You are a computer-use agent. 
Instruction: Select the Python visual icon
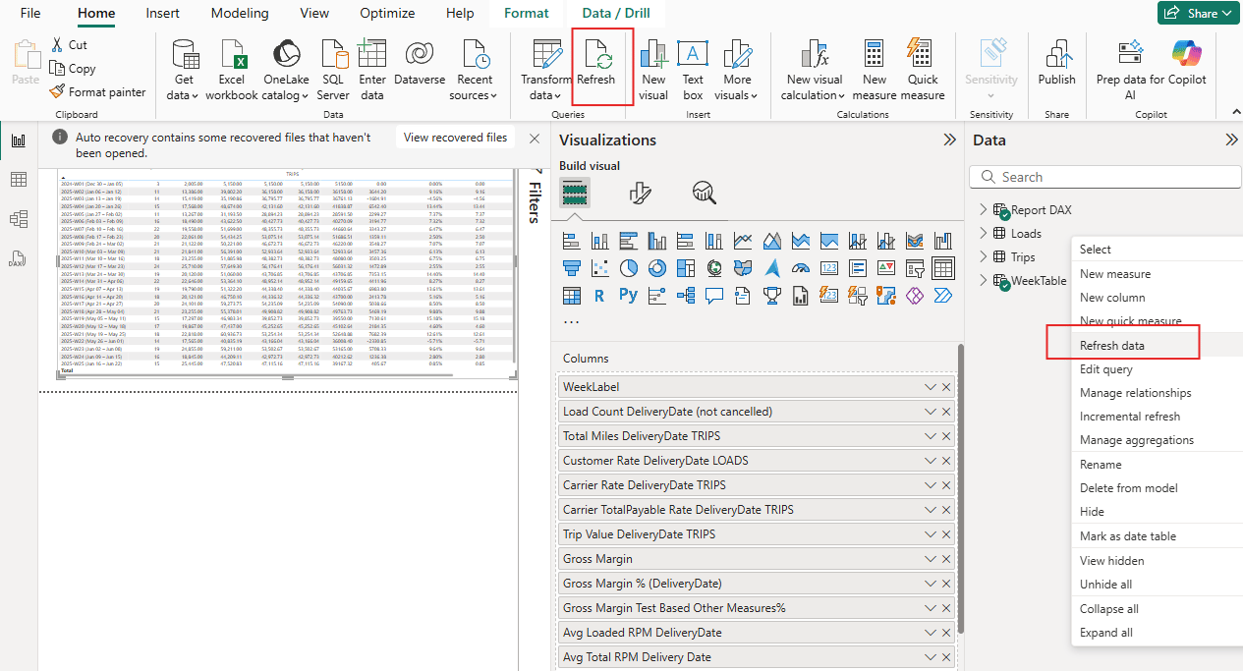628,295
